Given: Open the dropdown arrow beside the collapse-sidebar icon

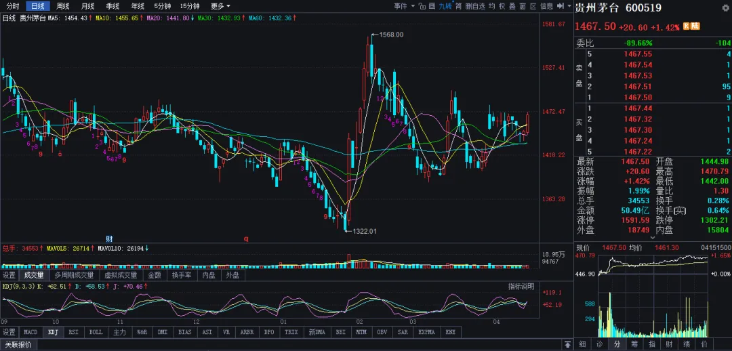Looking at the screenshot, I should pyautogui.click(x=568, y=6).
